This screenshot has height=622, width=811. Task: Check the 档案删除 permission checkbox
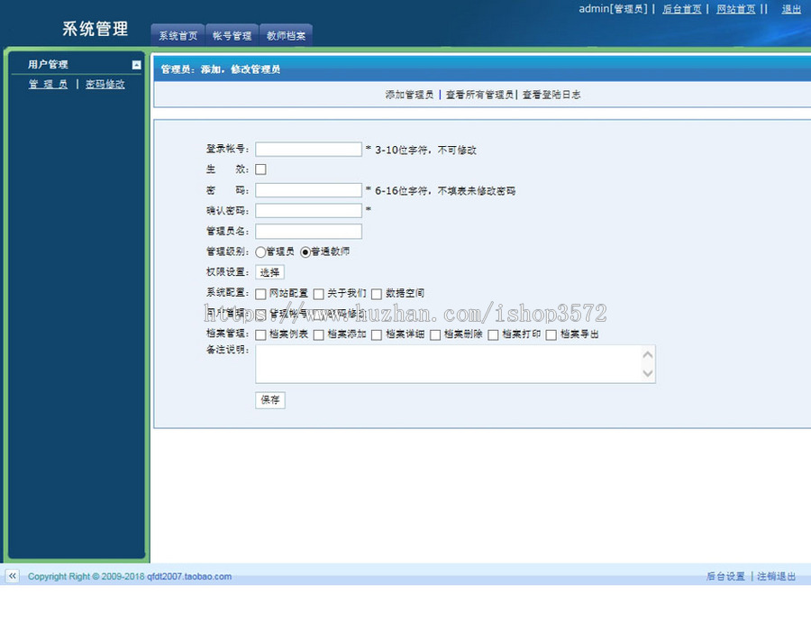point(433,334)
